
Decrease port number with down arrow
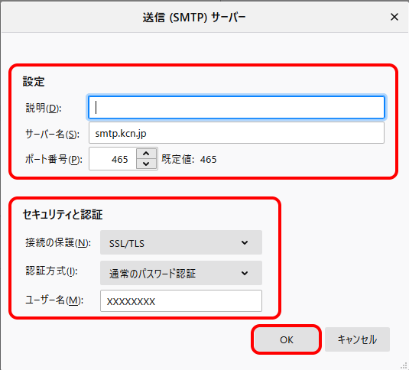click(x=146, y=164)
